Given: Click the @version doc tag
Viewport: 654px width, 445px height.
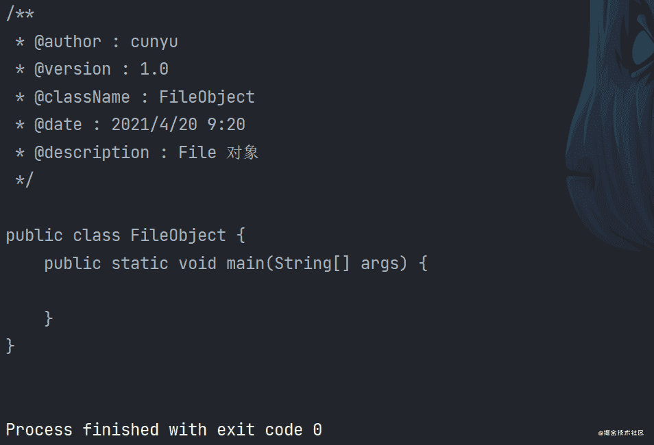Looking at the screenshot, I should 73,69.
